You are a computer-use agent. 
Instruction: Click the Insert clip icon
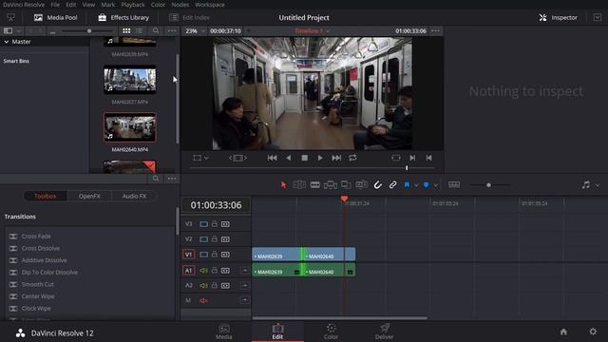330,185
